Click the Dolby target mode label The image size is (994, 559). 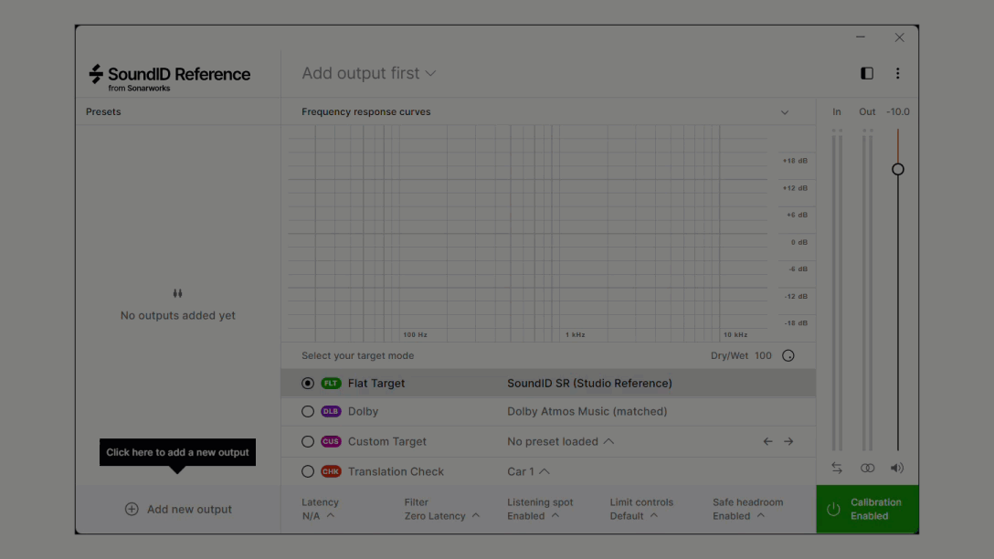[364, 411]
